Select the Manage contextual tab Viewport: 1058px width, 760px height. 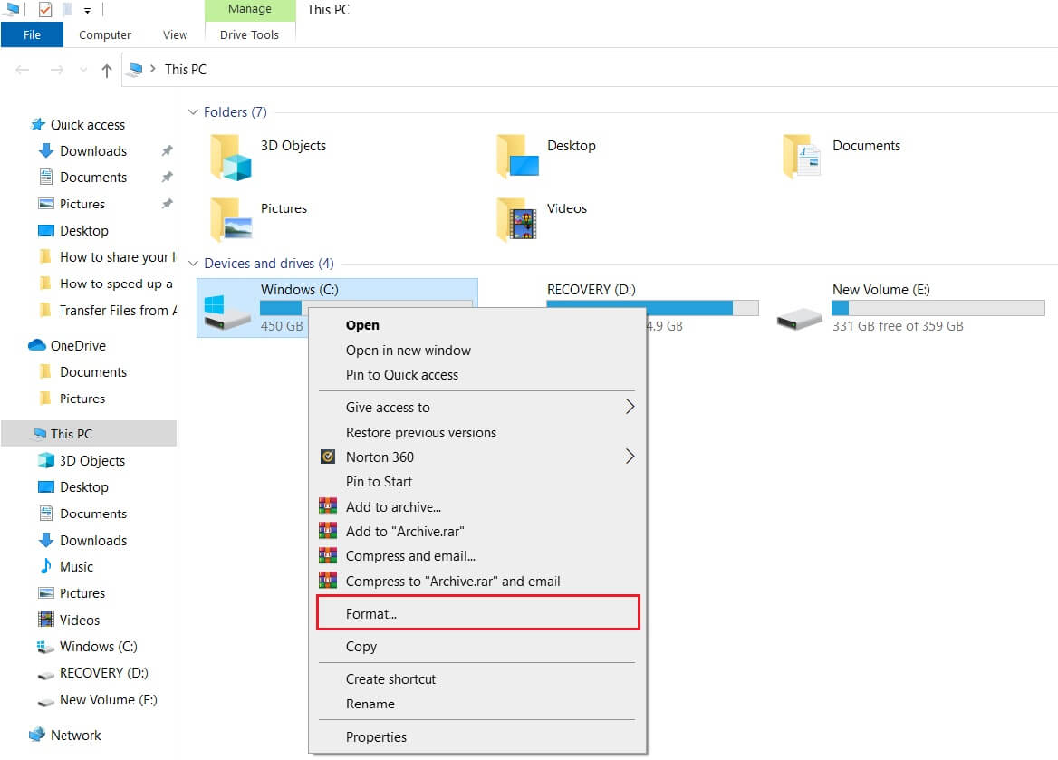click(x=250, y=9)
